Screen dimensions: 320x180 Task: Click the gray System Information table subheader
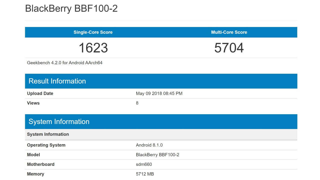[48, 134]
